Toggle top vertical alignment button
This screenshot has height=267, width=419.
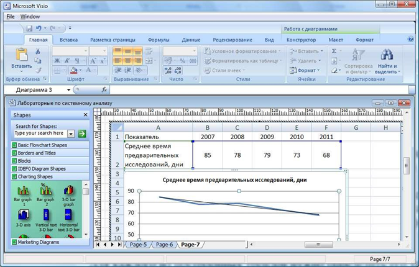118,51
